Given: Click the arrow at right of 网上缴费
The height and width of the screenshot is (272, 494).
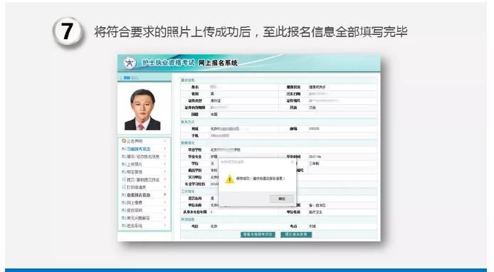Looking at the screenshot, I should point(164,203).
